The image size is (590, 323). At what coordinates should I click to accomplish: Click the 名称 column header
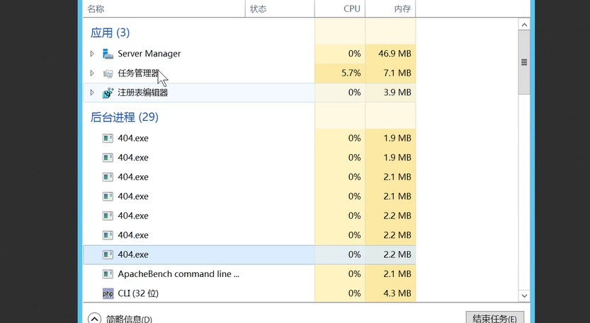coord(96,9)
